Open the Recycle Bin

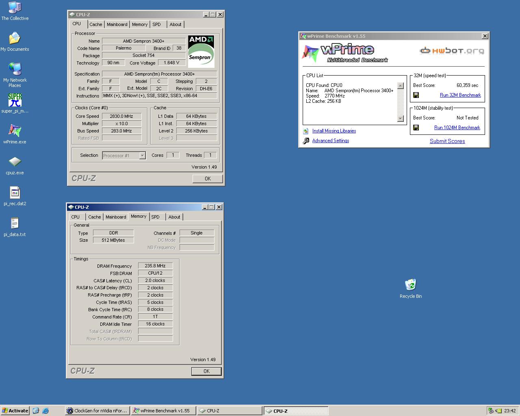pyautogui.click(x=410, y=288)
